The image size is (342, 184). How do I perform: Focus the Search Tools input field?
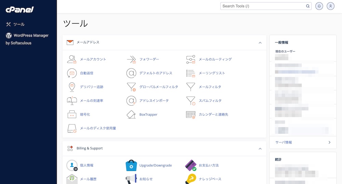click(266, 6)
